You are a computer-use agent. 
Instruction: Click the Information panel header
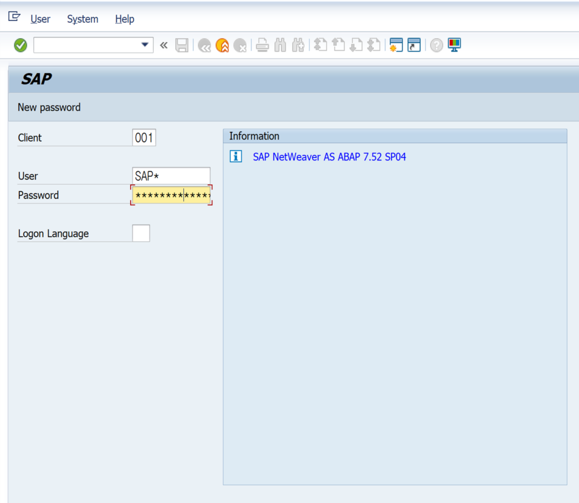(x=395, y=136)
